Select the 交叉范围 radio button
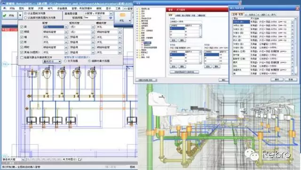The height and width of the screenshot is (170, 301). point(65,61)
